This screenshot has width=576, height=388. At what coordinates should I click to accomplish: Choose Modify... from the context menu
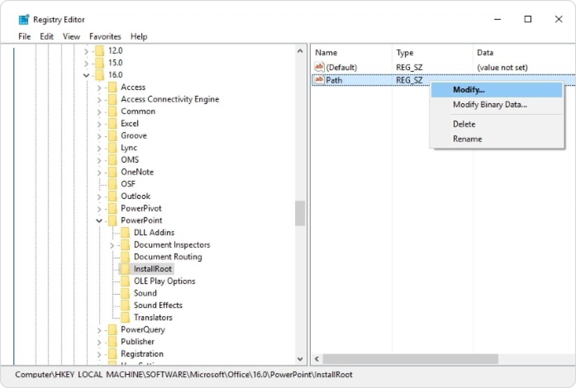point(496,90)
